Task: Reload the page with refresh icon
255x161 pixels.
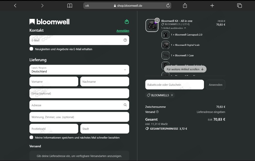Action: pos(168,6)
